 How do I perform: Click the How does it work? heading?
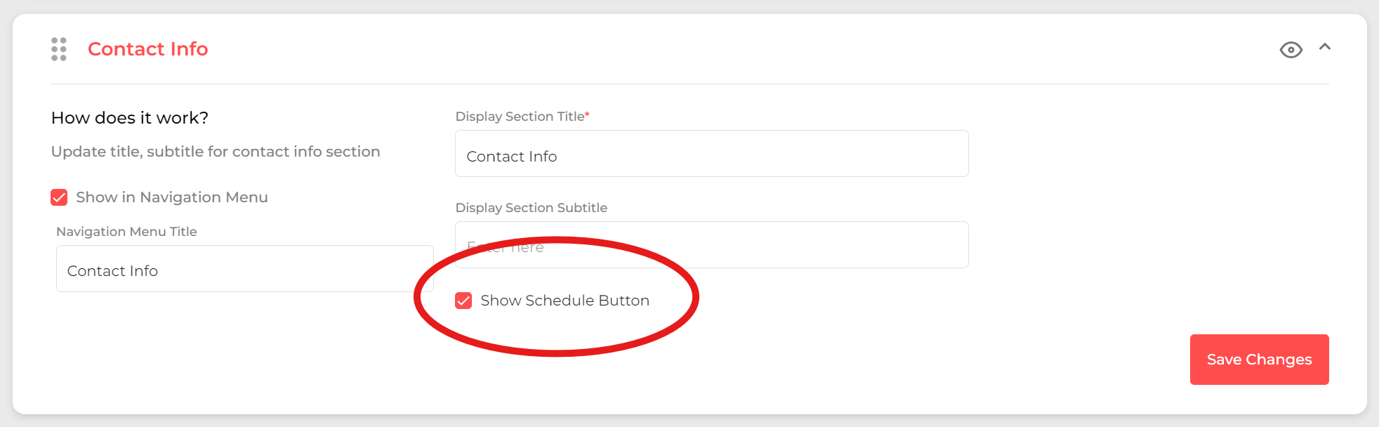point(130,118)
